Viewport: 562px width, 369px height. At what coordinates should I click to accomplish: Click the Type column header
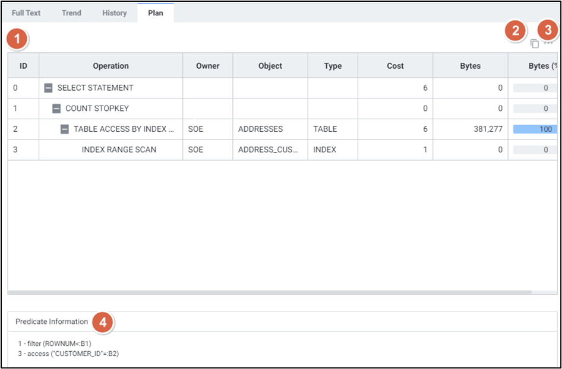point(333,66)
